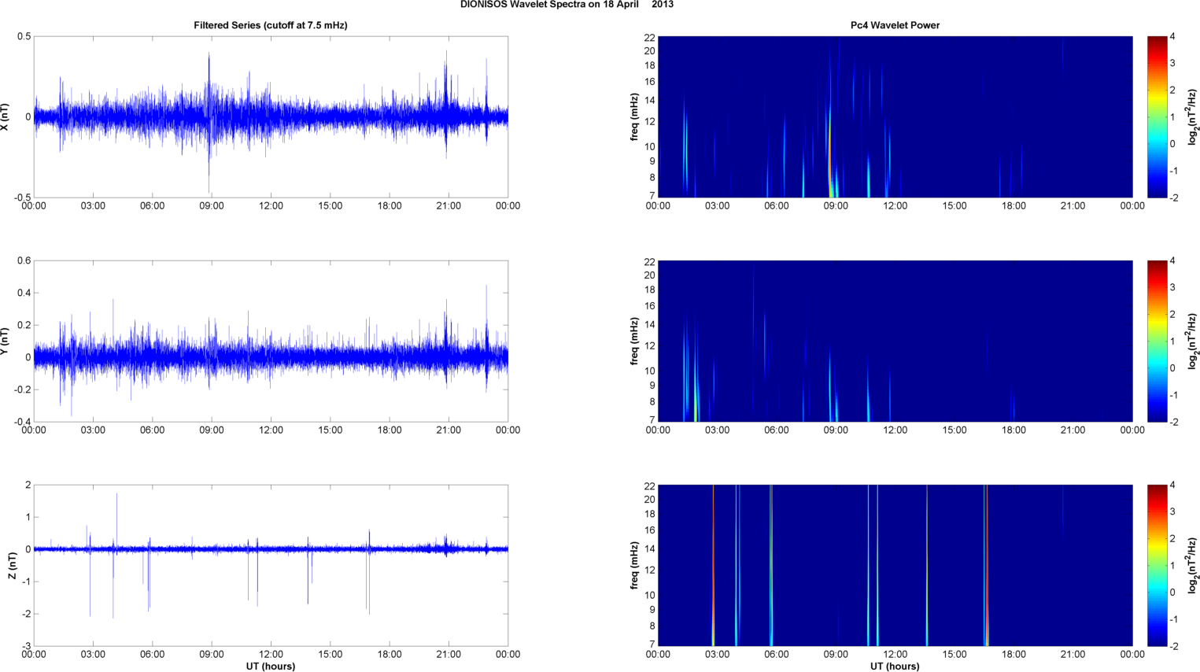Click the X component wavelet power spectrogram

[x=895, y=116]
